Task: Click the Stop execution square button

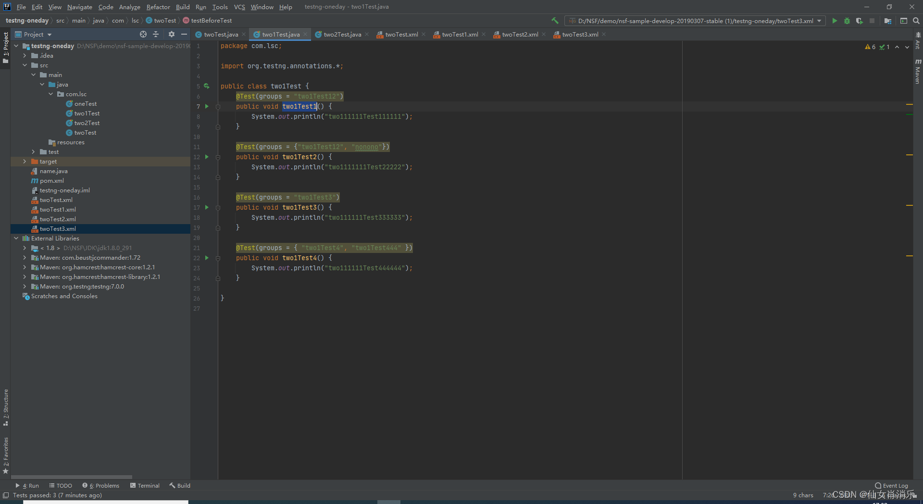Action: coord(872,21)
